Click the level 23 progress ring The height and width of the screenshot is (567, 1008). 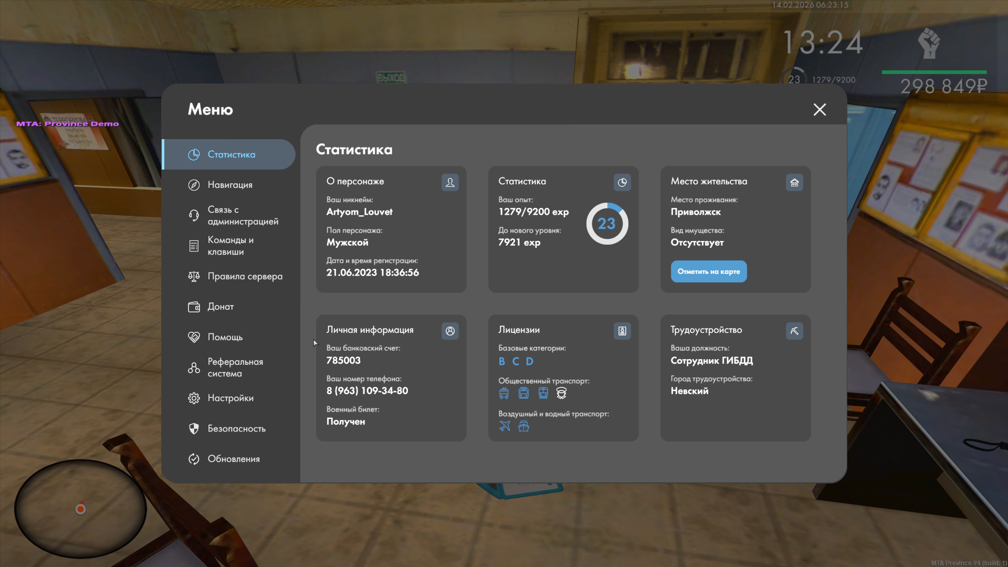point(607,224)
